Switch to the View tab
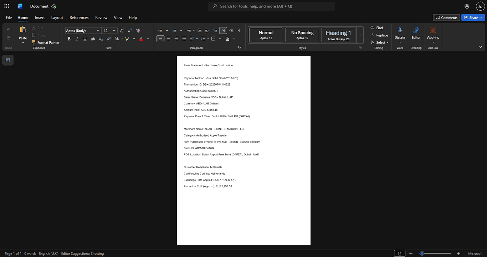Image resolution: width=487 pixels, height=257 pixels. (118, 17)
